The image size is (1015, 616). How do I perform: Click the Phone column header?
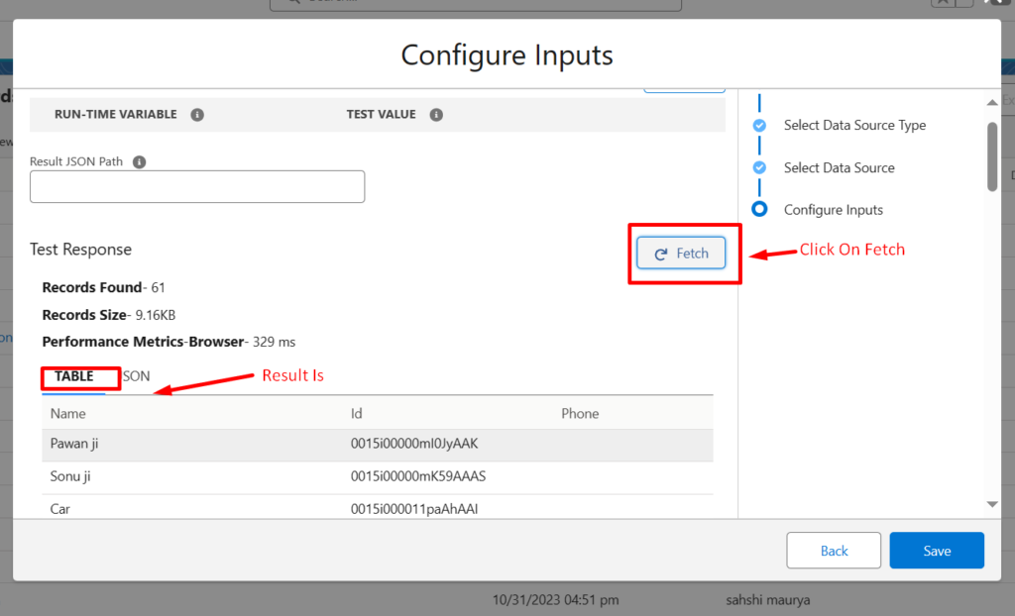[x=579, y=413]
